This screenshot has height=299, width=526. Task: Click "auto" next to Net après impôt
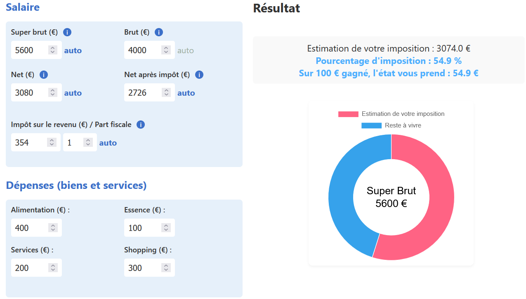pos(186,93)
